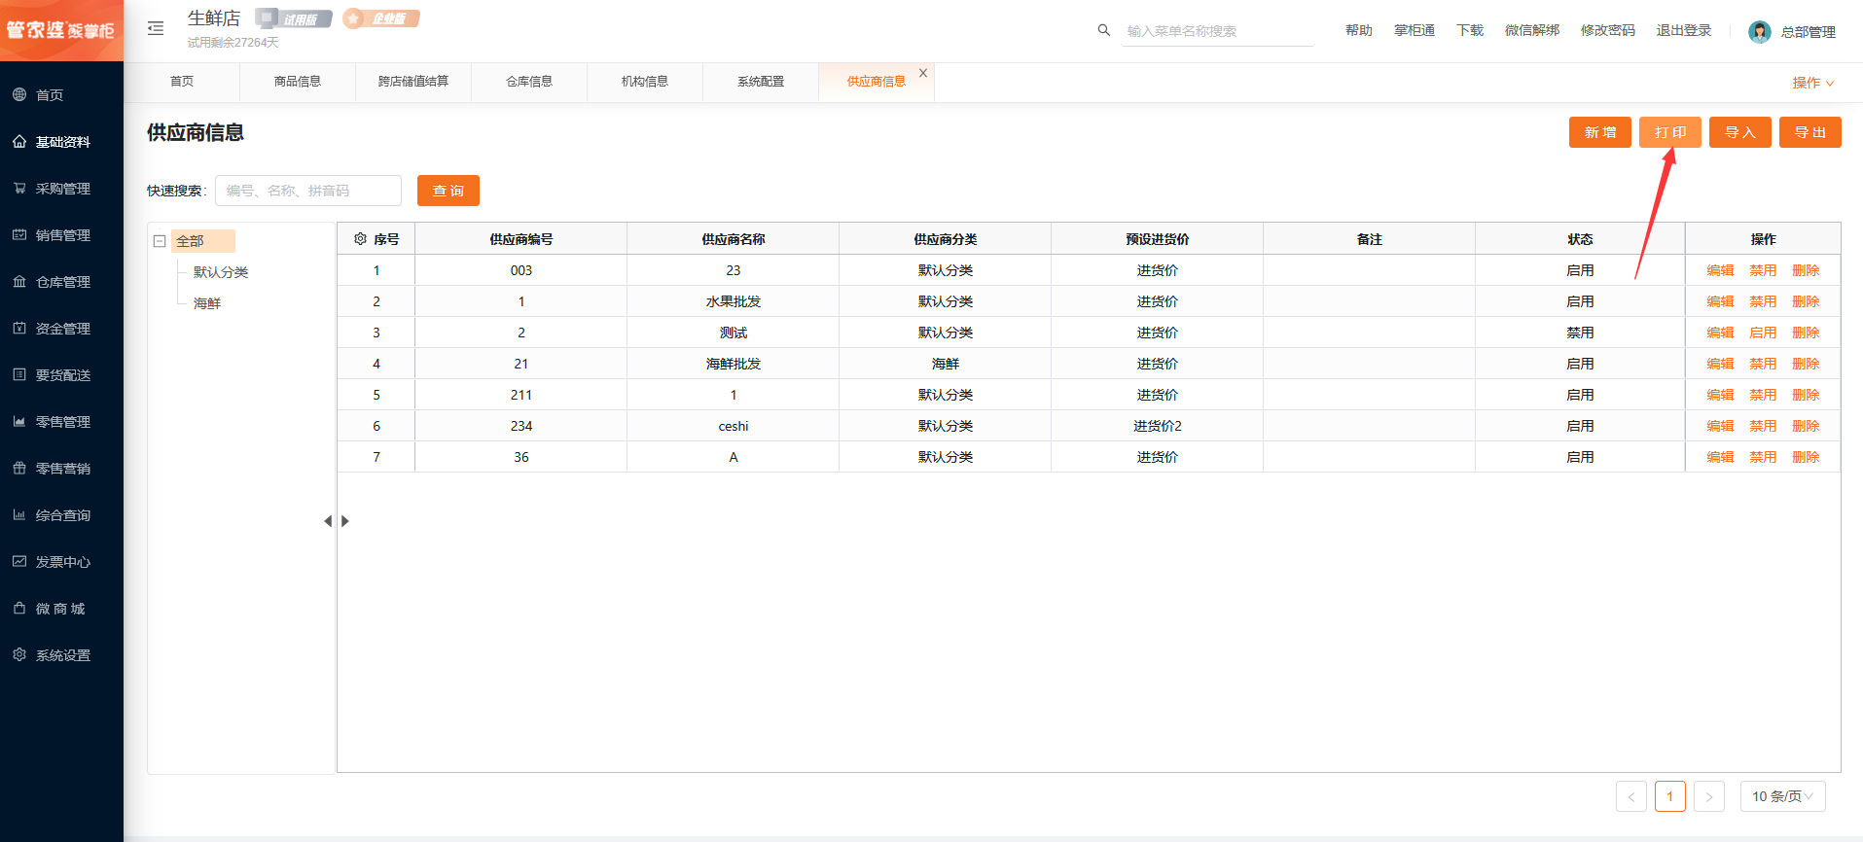The width and height of the screenshot is (1863, 842).
Task: Click the 系统设置 gear icon in sidebar
Action: [x=19, y=654]
